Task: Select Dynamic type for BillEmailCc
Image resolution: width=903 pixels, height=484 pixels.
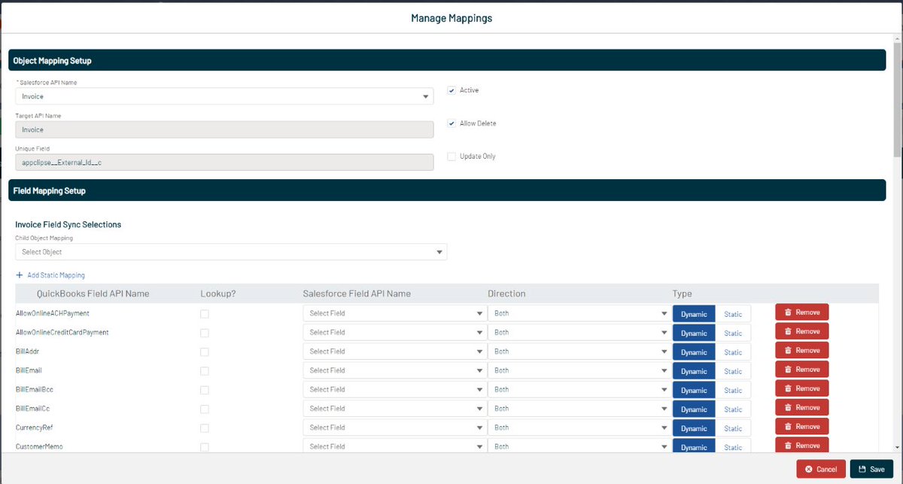Action: click(x=694, y=409)
